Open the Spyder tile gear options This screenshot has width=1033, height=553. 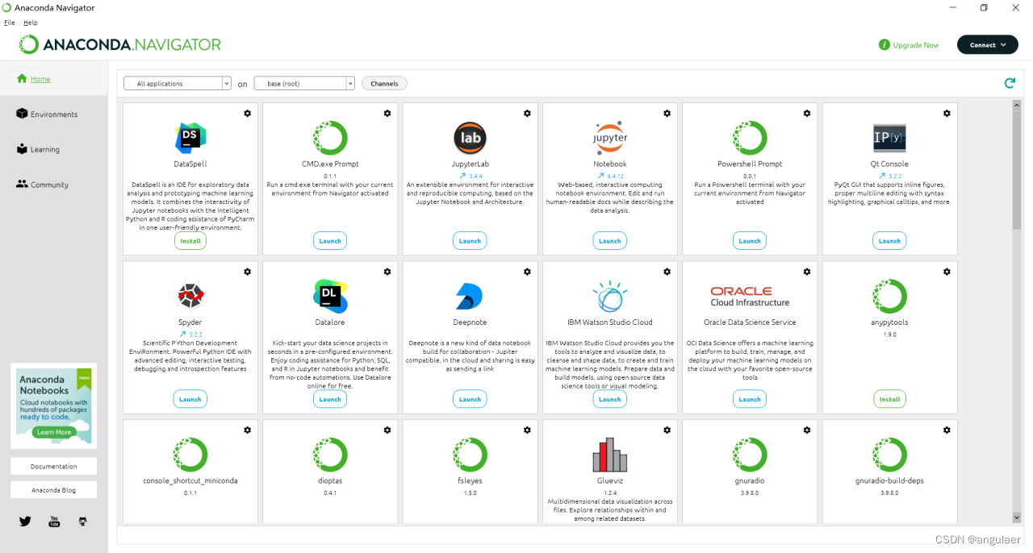point(248,272)
